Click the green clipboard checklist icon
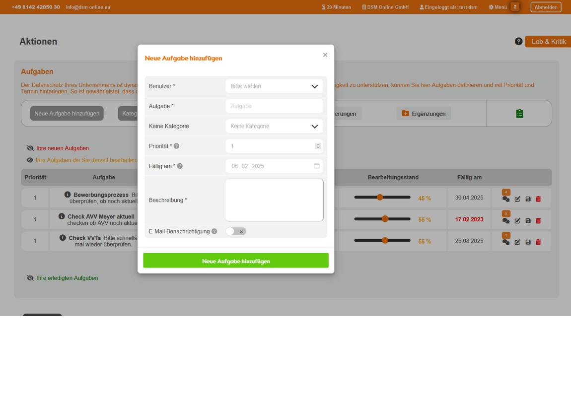This screenshot has width=571, height=403. point(519,114)
